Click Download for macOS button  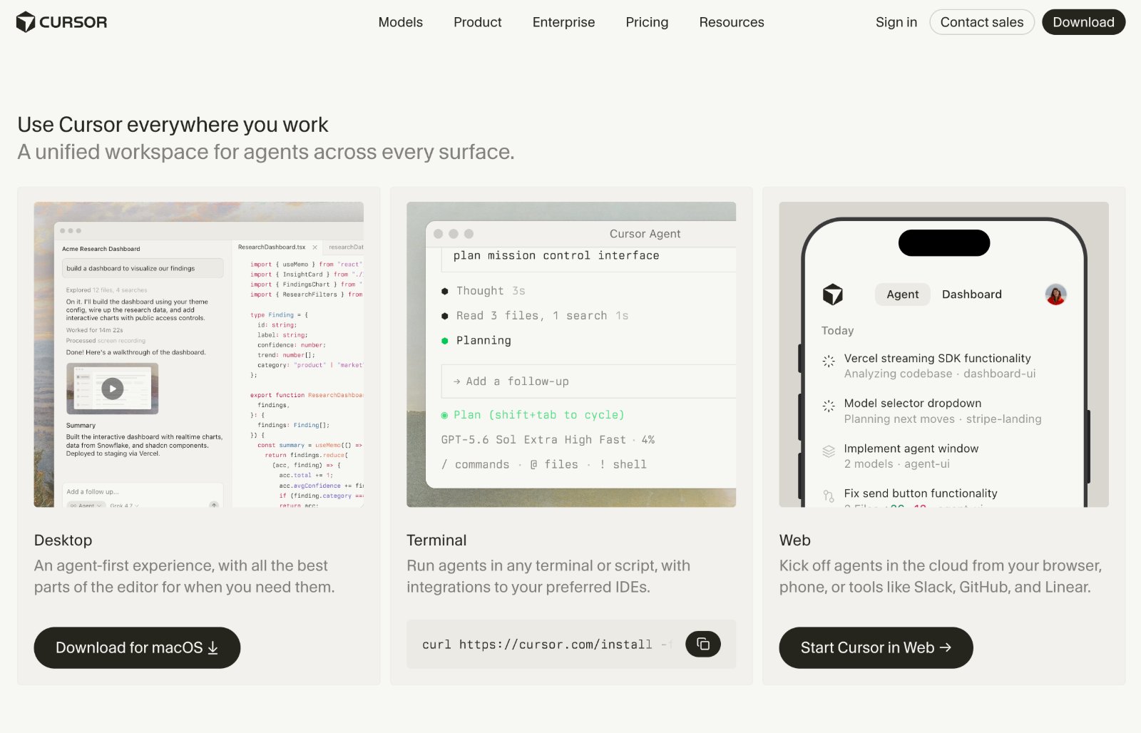coord(137,647)
